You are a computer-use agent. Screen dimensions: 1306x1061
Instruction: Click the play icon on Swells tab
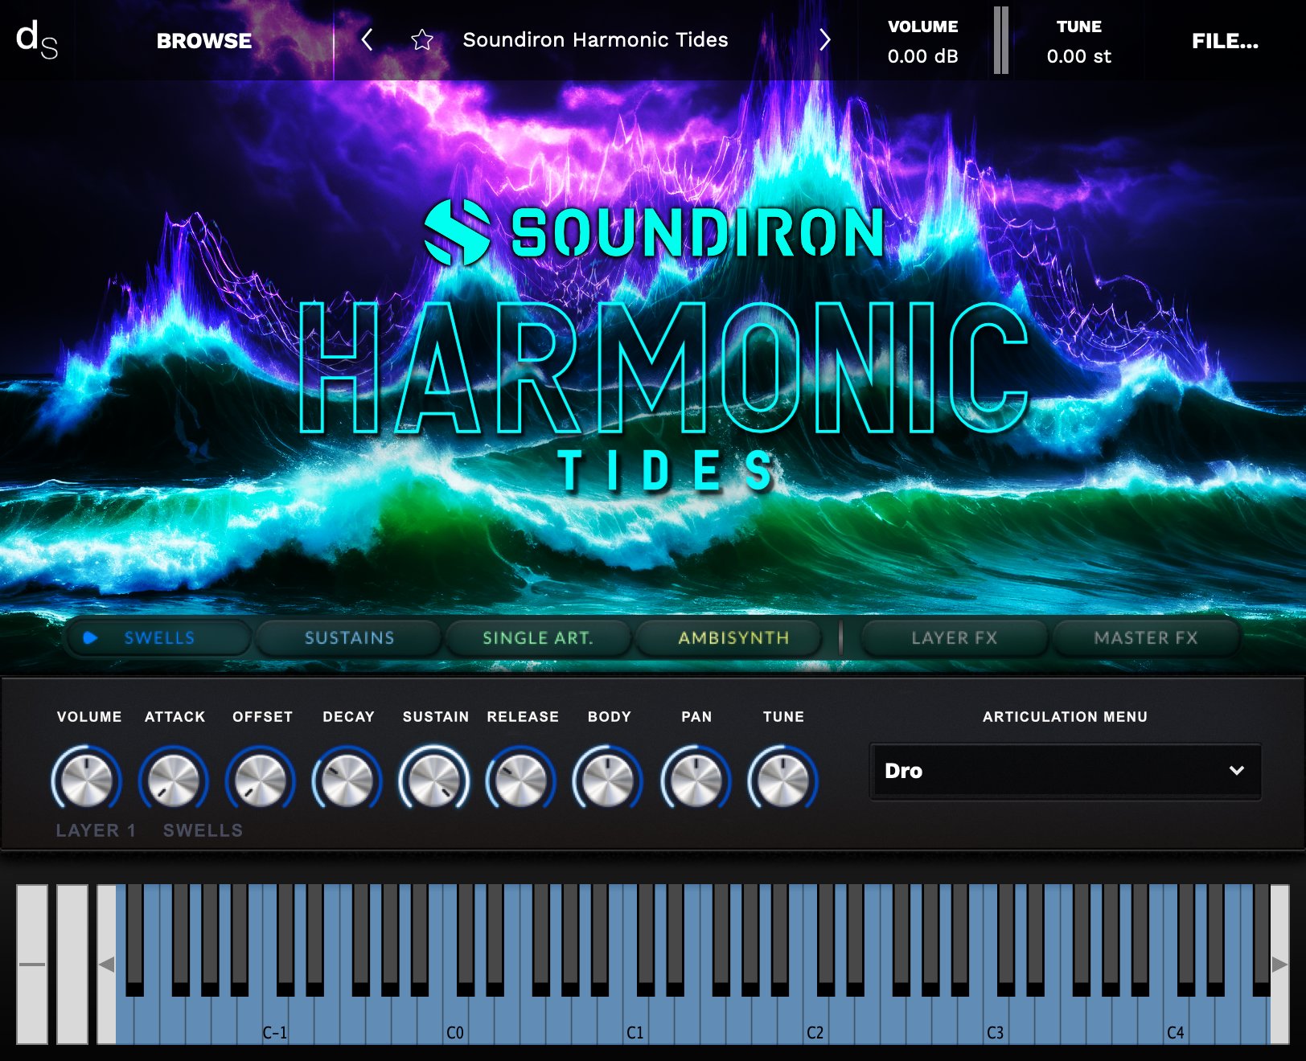90,637
